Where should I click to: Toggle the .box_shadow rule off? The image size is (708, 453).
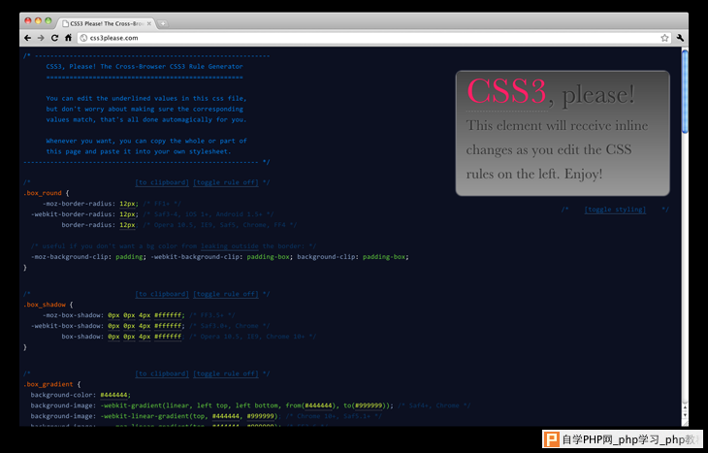click(226, 294)
